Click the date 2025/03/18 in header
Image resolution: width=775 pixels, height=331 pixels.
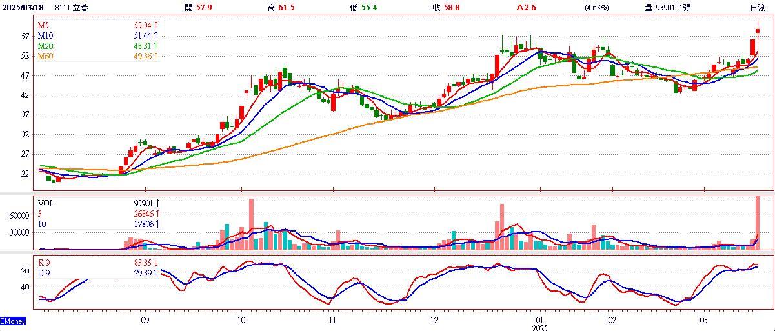pos(24,7)
